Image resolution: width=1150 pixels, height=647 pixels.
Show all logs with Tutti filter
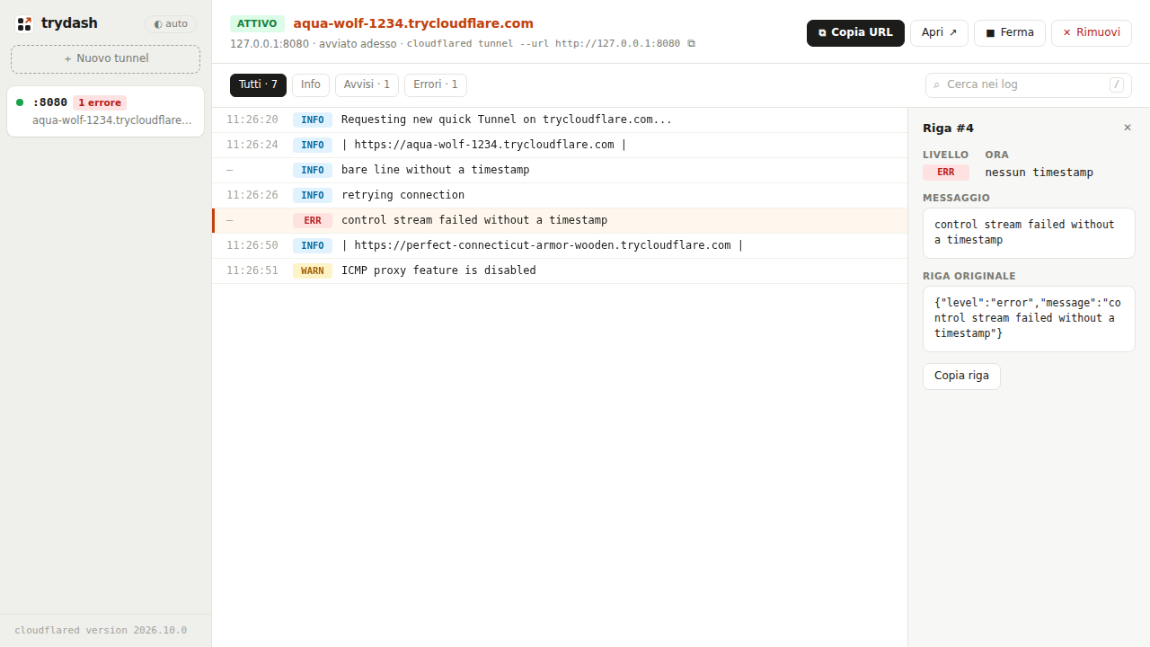click(x=258, y=85)
